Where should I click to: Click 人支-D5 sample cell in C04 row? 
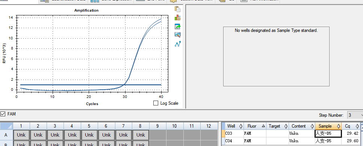(328, 141)
